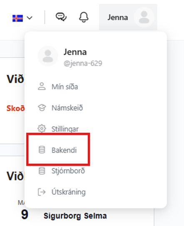Click the database icon beside Bakendi

click(x=42, y=150)
